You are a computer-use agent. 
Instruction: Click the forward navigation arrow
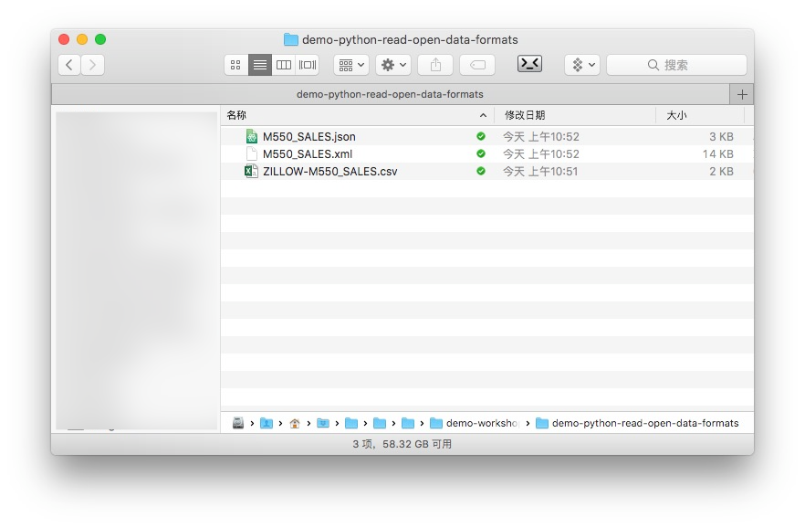pyautogui.click(x=93, y=65)
